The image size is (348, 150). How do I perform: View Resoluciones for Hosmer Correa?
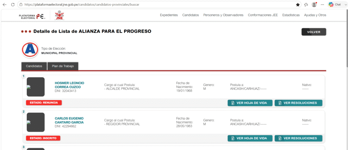pyautogui.click(x=298, y=103)
